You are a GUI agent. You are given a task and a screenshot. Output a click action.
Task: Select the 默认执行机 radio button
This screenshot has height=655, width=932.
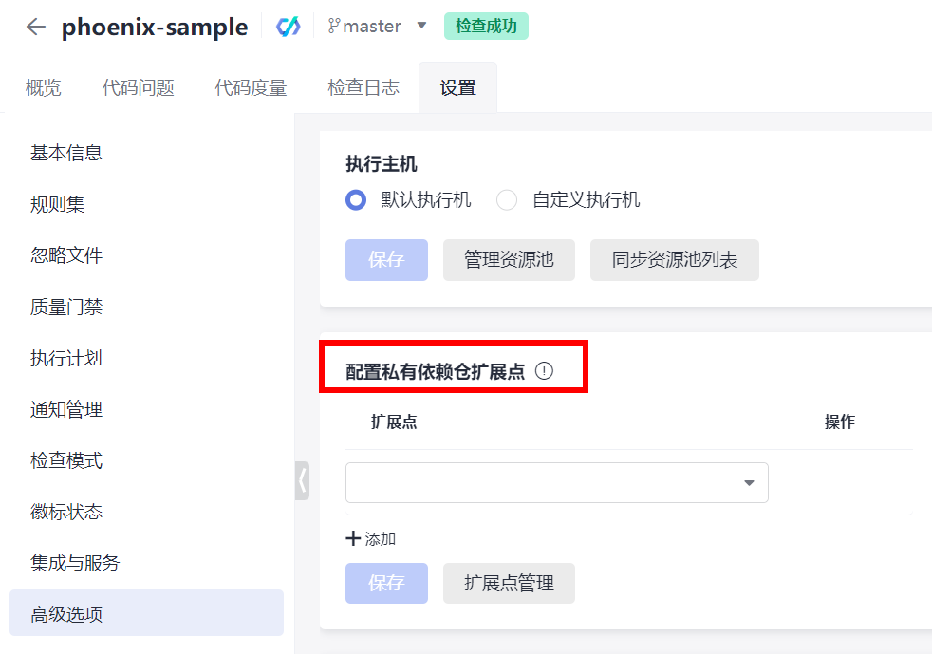(356, 200)
